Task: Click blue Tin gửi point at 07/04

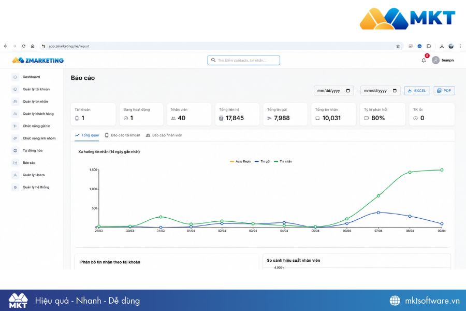Action: pos(378,213)
